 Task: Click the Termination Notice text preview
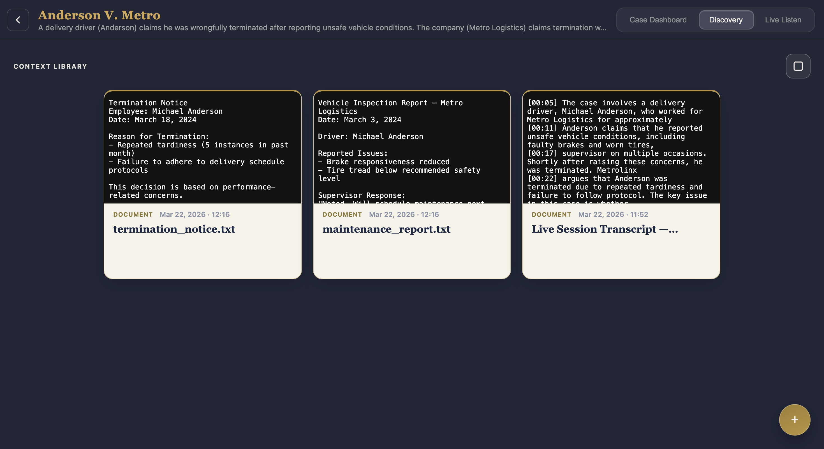tap(202, 149)
